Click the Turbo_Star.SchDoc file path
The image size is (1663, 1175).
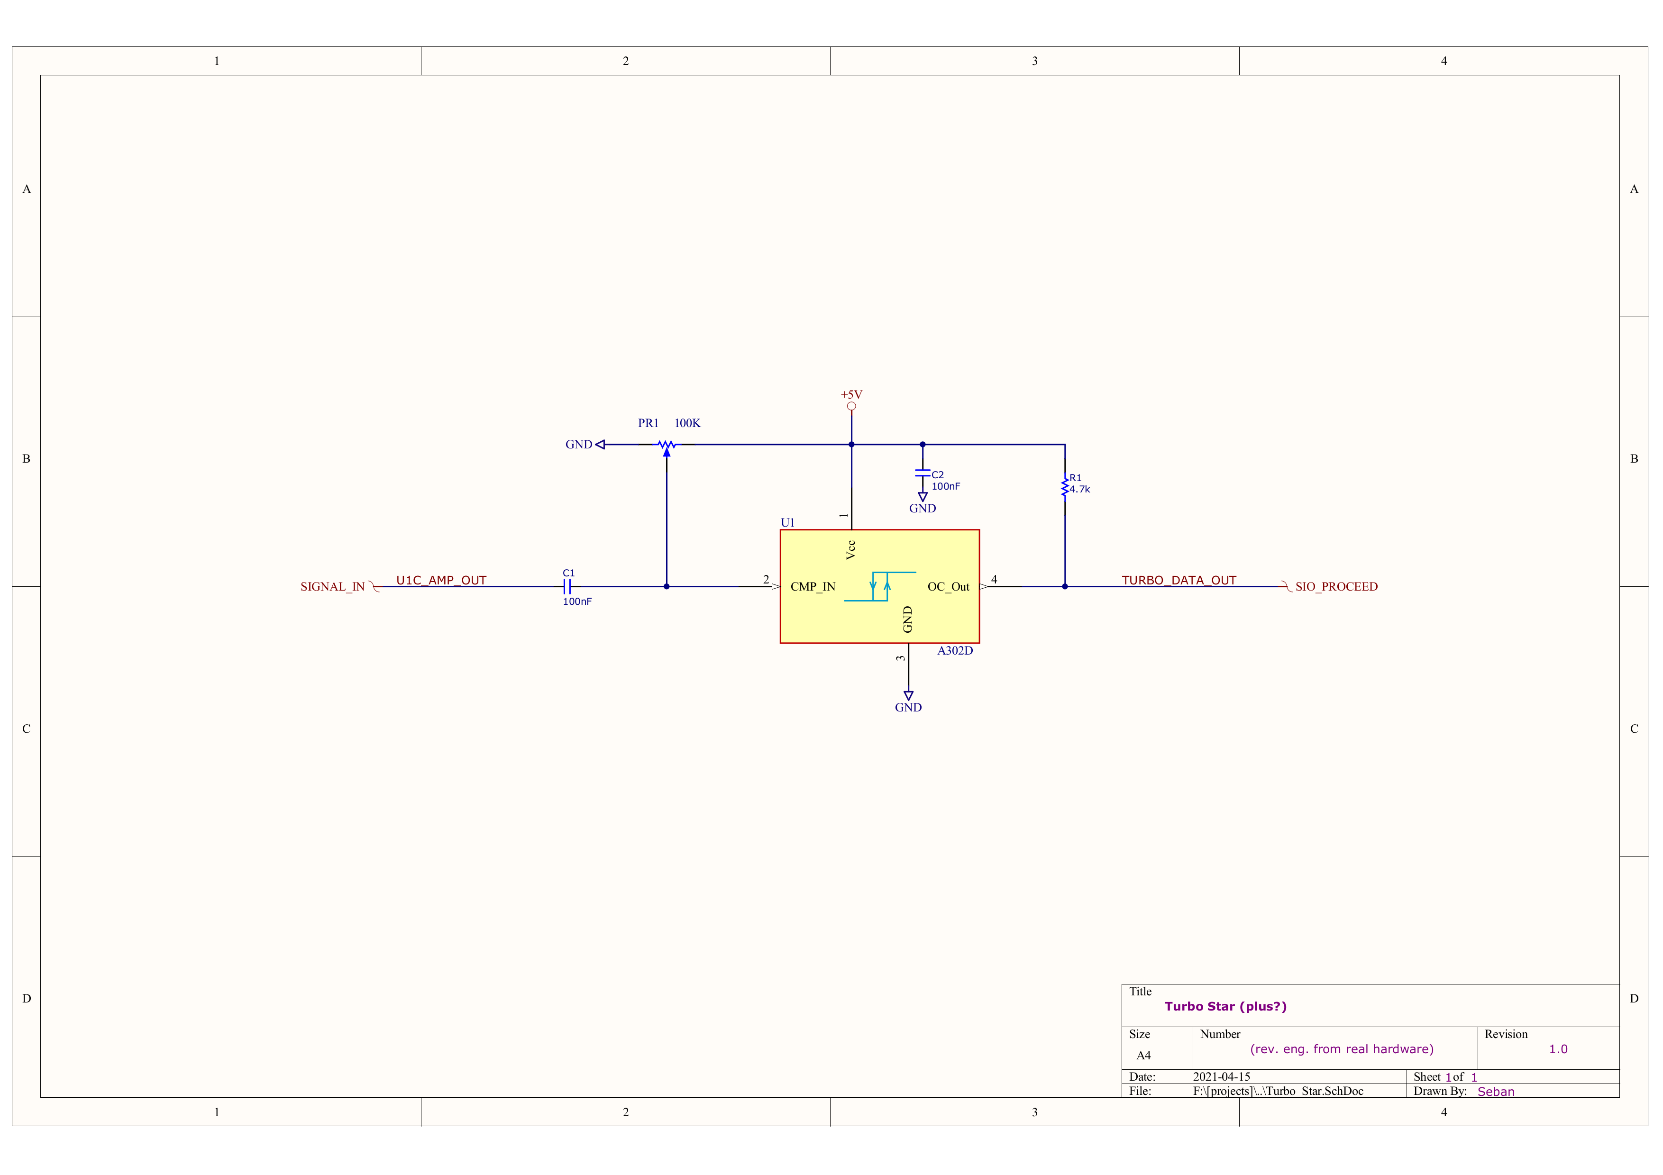click(x=1278, y=1091)
